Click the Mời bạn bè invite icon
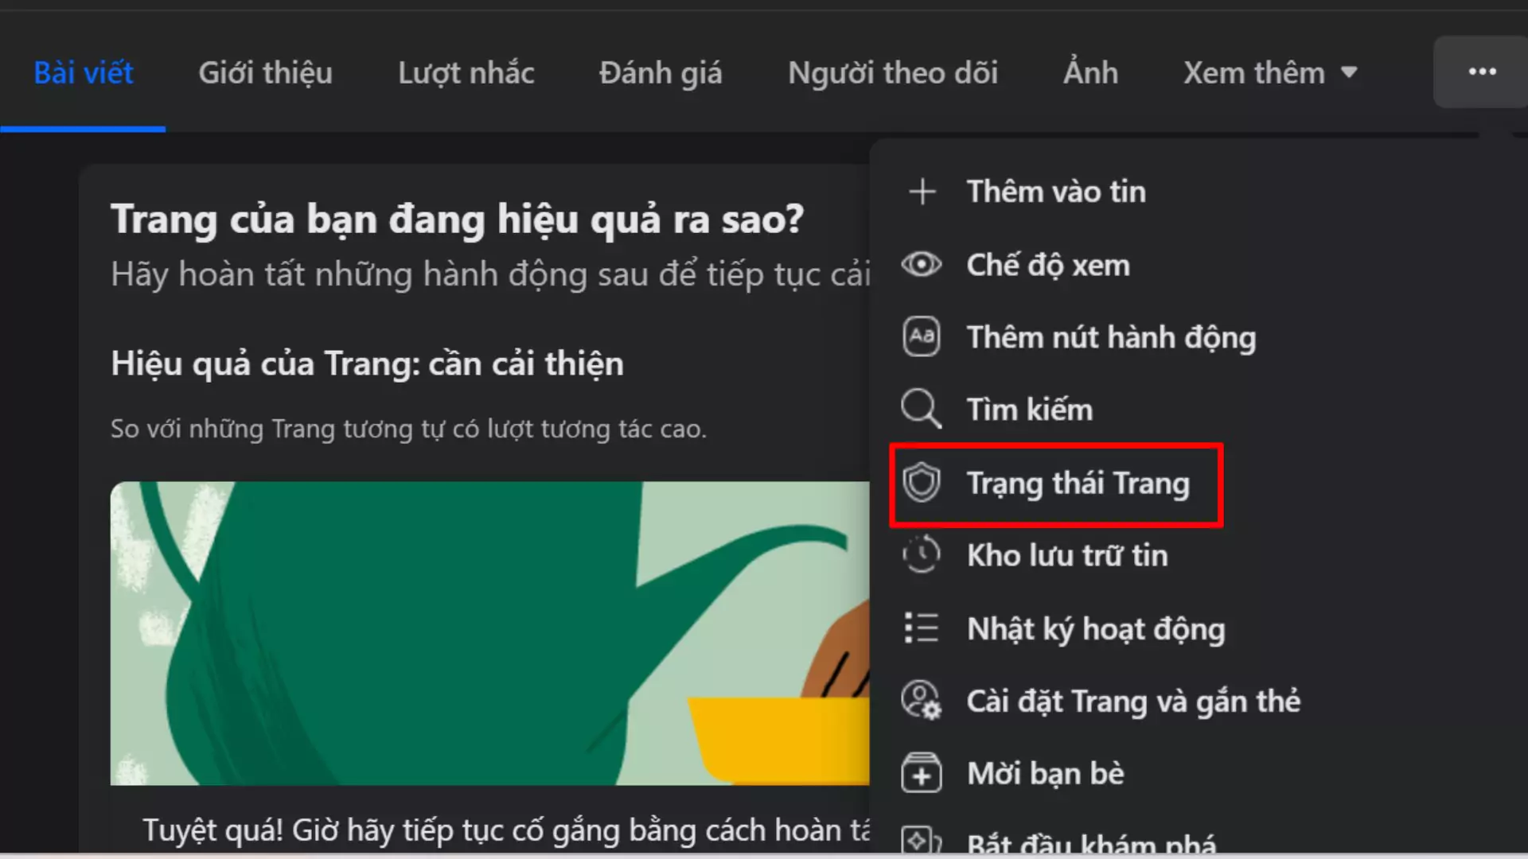This screenshot has width=1528, height=859. tap(922, 774)
